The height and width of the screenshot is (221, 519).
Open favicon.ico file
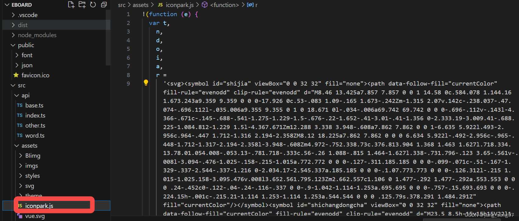pos(35,75)
